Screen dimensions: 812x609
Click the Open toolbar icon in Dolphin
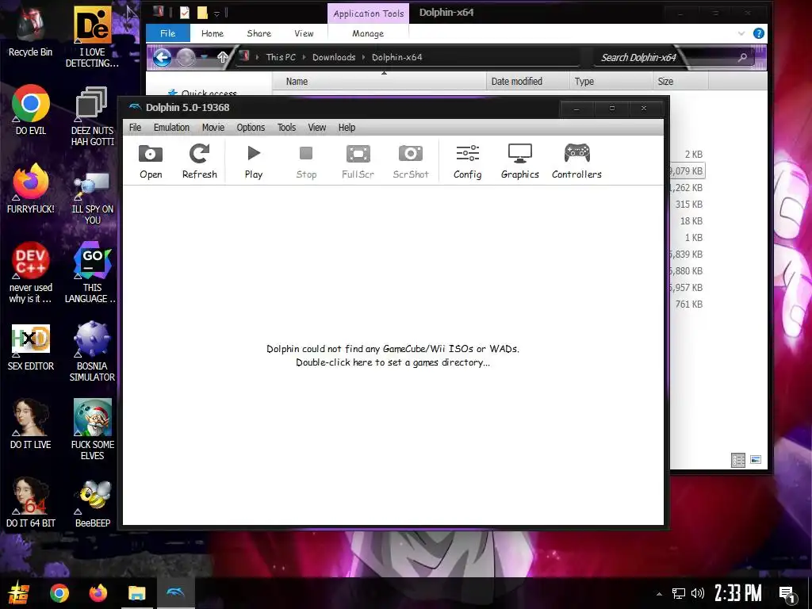pyautogui.click(x=151, y=162)
